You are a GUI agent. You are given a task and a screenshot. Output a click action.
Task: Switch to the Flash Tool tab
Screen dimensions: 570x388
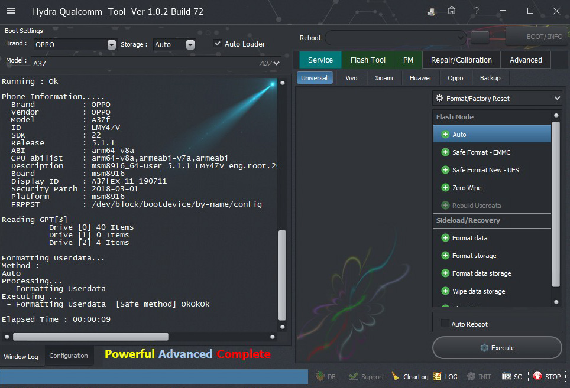[x=368, y=60]
